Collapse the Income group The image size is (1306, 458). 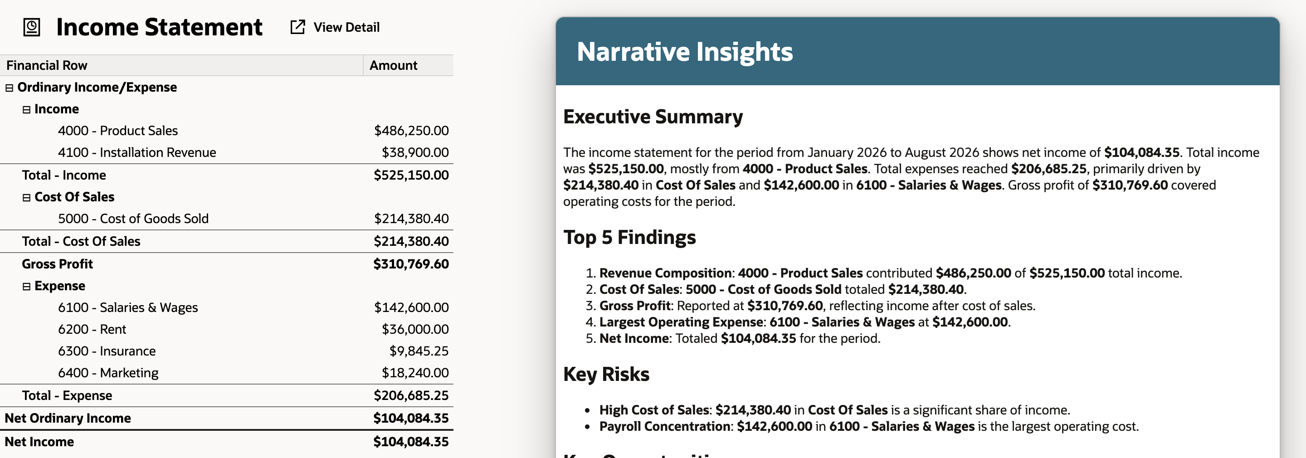click(26, 110)
